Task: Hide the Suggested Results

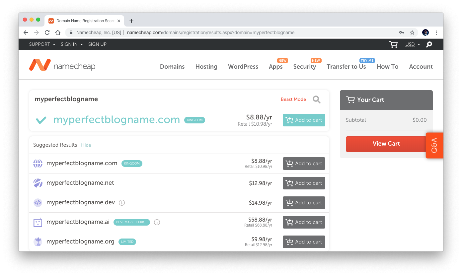Action: (86, 145)
